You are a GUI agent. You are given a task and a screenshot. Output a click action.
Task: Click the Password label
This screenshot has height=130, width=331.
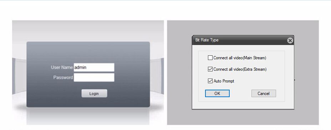[x=63, y=77]
